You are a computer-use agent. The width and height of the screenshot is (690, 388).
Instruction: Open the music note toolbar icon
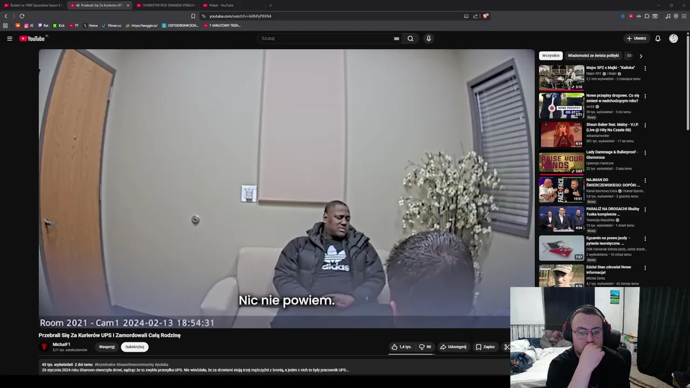click(x=668, y=16)
